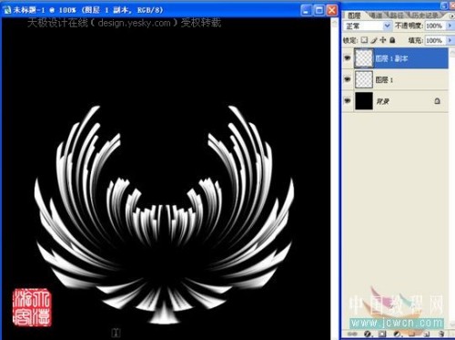The width and height of the screenshot is (455, 340).
Task: Hide the 背景 background layer
Action: click(x=348, y=100)
